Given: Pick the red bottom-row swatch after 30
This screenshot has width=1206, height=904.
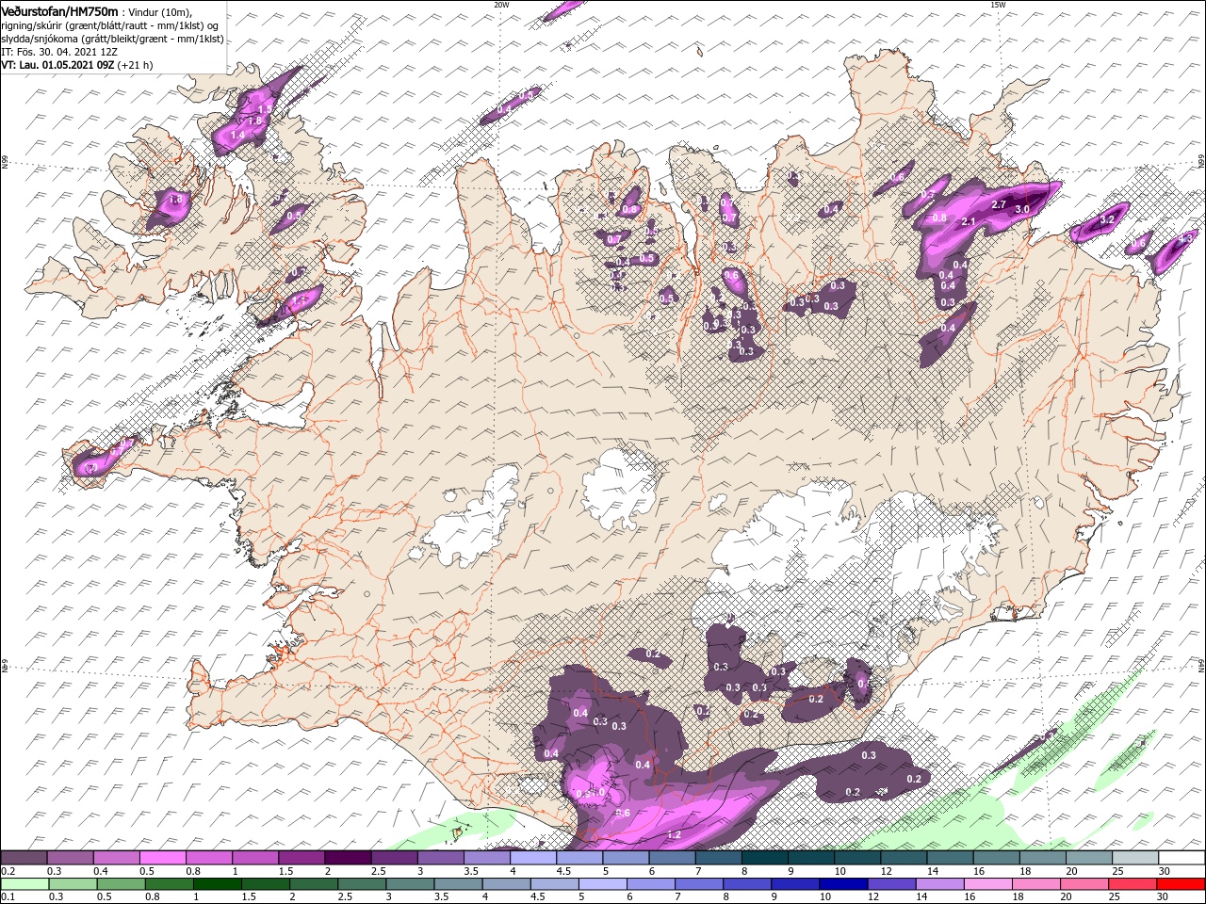Looking at the screenshot, I should 1182,884.
